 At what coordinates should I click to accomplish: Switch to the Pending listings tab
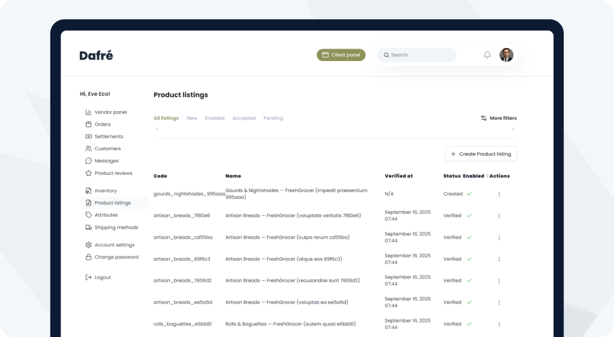pyautogui.click(x=273, y=119)
